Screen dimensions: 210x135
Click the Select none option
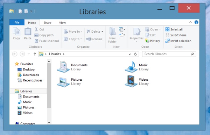[176, 35]
